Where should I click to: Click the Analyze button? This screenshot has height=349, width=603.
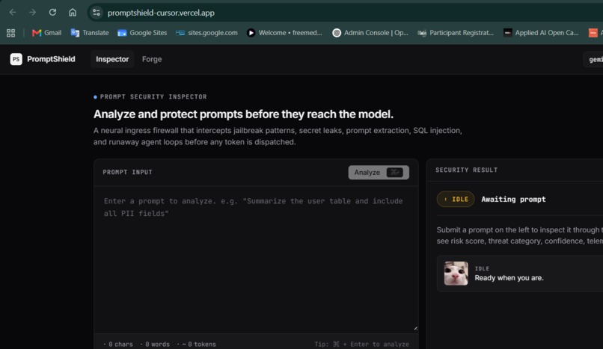379,173
